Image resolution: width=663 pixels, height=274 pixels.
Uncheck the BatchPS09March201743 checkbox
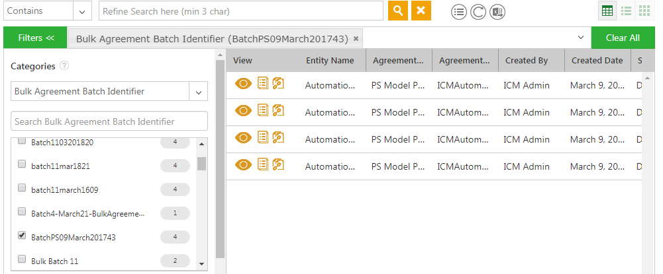22,236
